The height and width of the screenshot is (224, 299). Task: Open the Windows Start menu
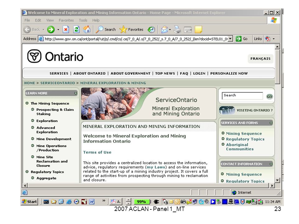click(30, 202)
